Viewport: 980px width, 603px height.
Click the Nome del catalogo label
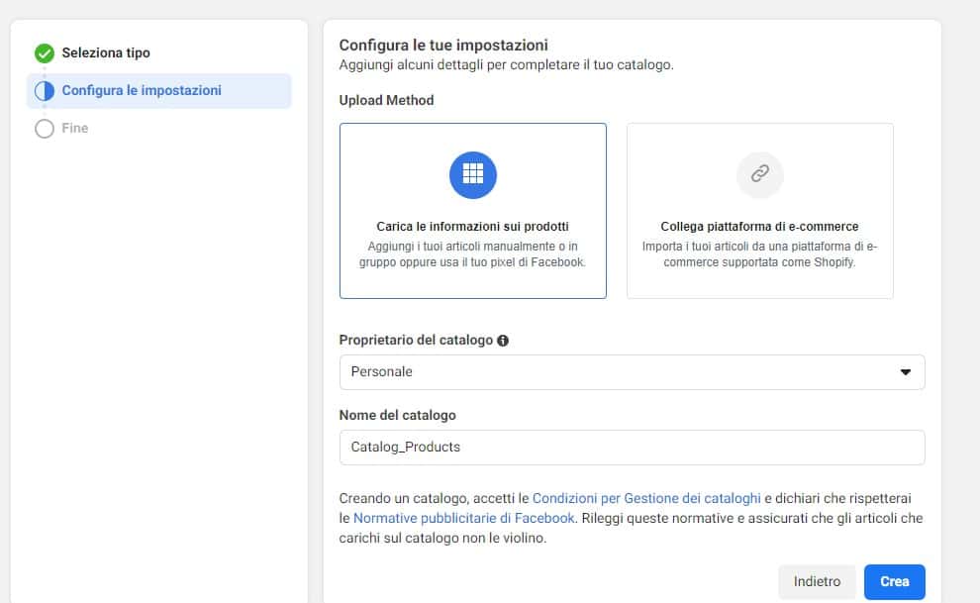click(398, 416)
